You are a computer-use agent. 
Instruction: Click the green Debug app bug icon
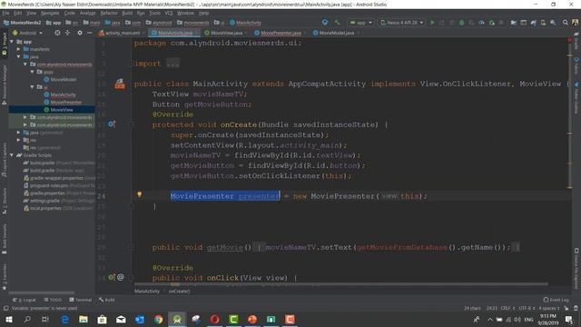(462, 23)
